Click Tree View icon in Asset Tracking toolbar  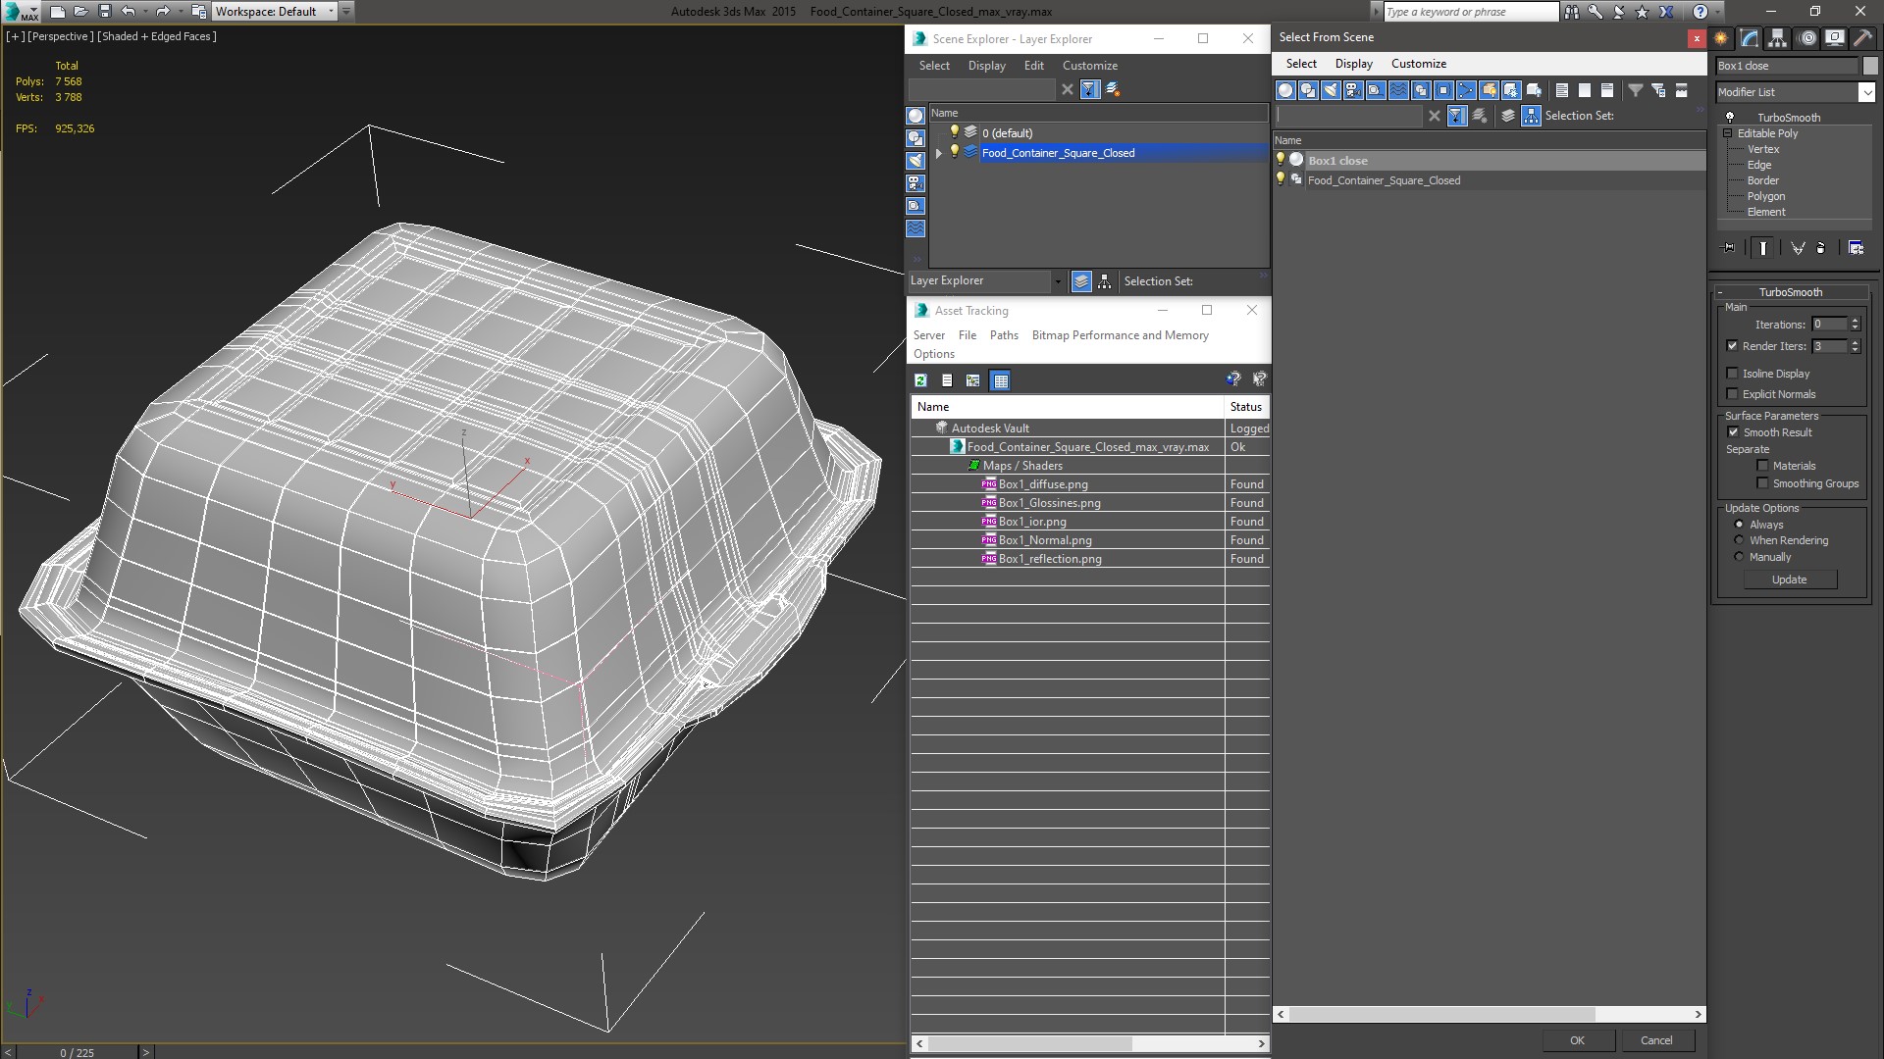tap(972, 380)
